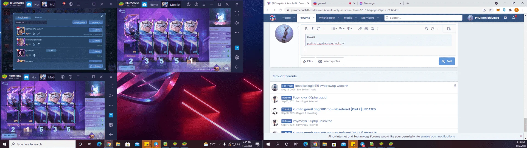This screenshot has height=148, width=527.
Task: Insert a link with the chain icon
Action: [x=360, y=29]
